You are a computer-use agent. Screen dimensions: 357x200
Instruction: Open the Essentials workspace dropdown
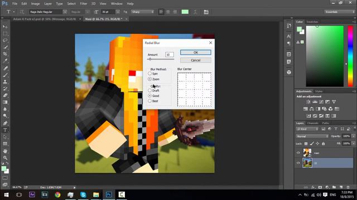point(339,12)
